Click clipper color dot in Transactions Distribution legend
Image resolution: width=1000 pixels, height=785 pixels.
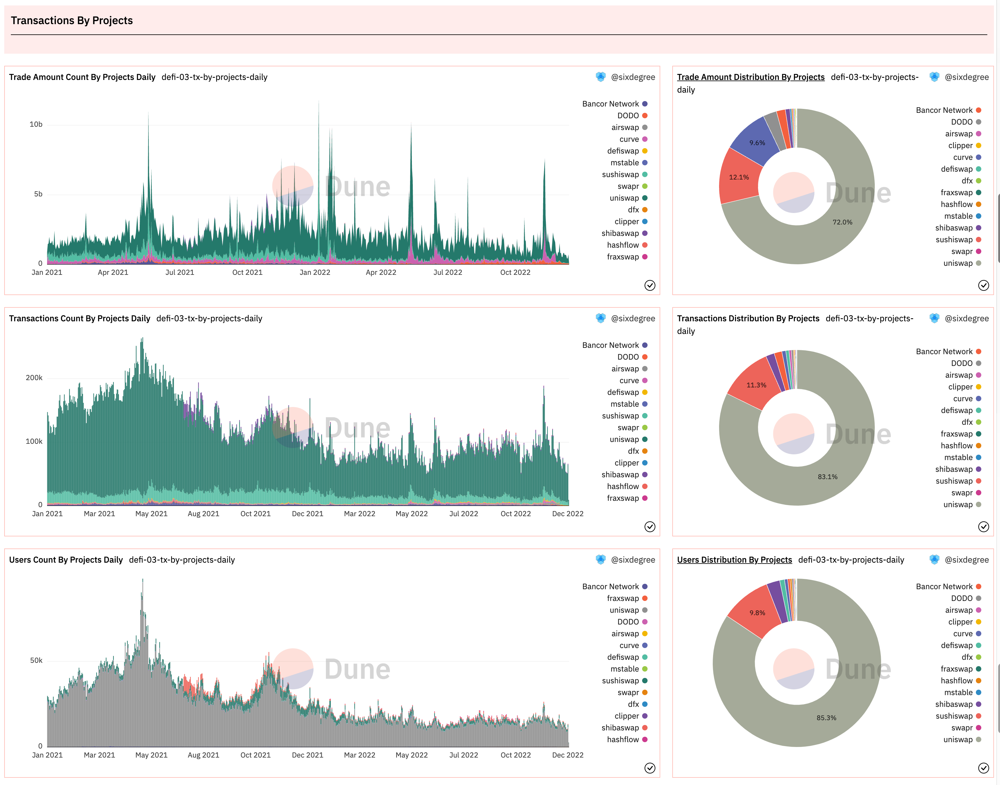978,387
